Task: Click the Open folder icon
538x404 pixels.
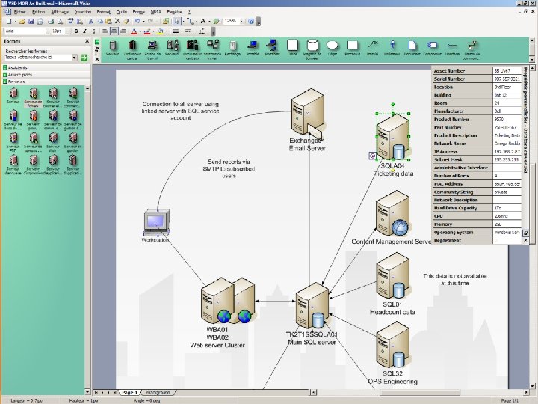Action: click(22, 21)
